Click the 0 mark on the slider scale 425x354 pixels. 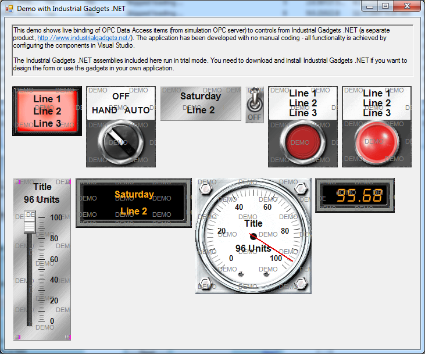click(52, 320)
